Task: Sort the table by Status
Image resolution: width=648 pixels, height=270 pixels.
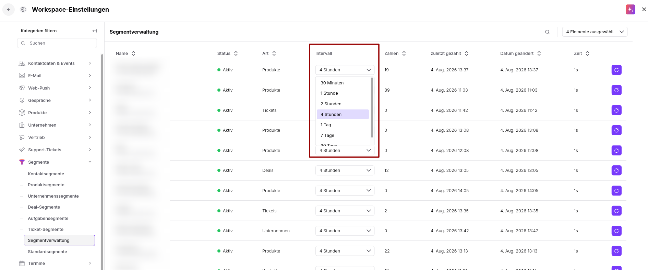Action: [236, 54]
